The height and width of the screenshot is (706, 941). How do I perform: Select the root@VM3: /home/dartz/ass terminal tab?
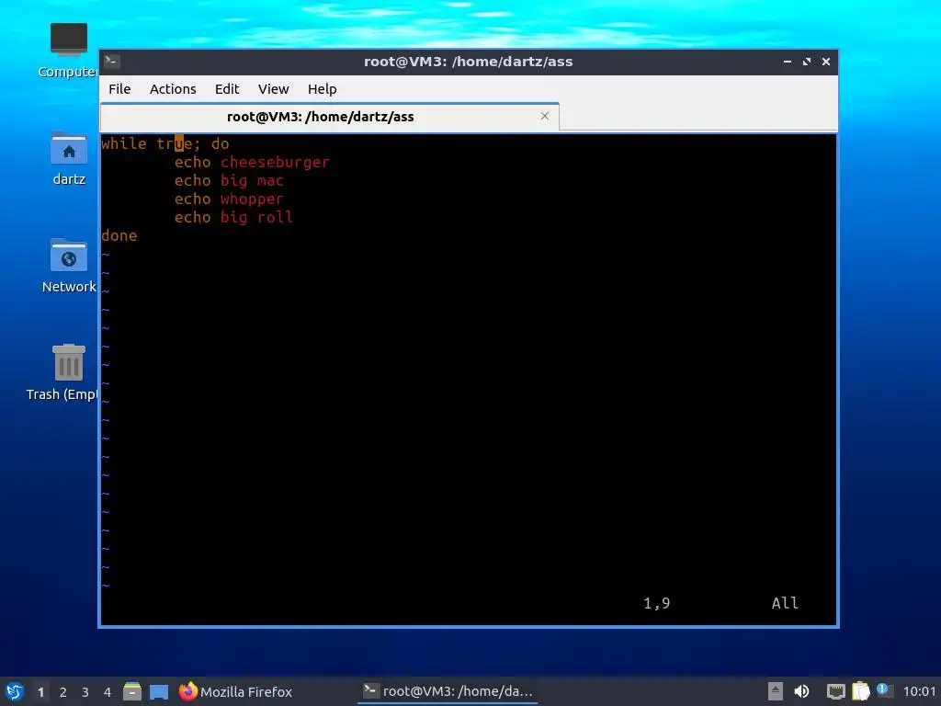[x=330, y=117]
